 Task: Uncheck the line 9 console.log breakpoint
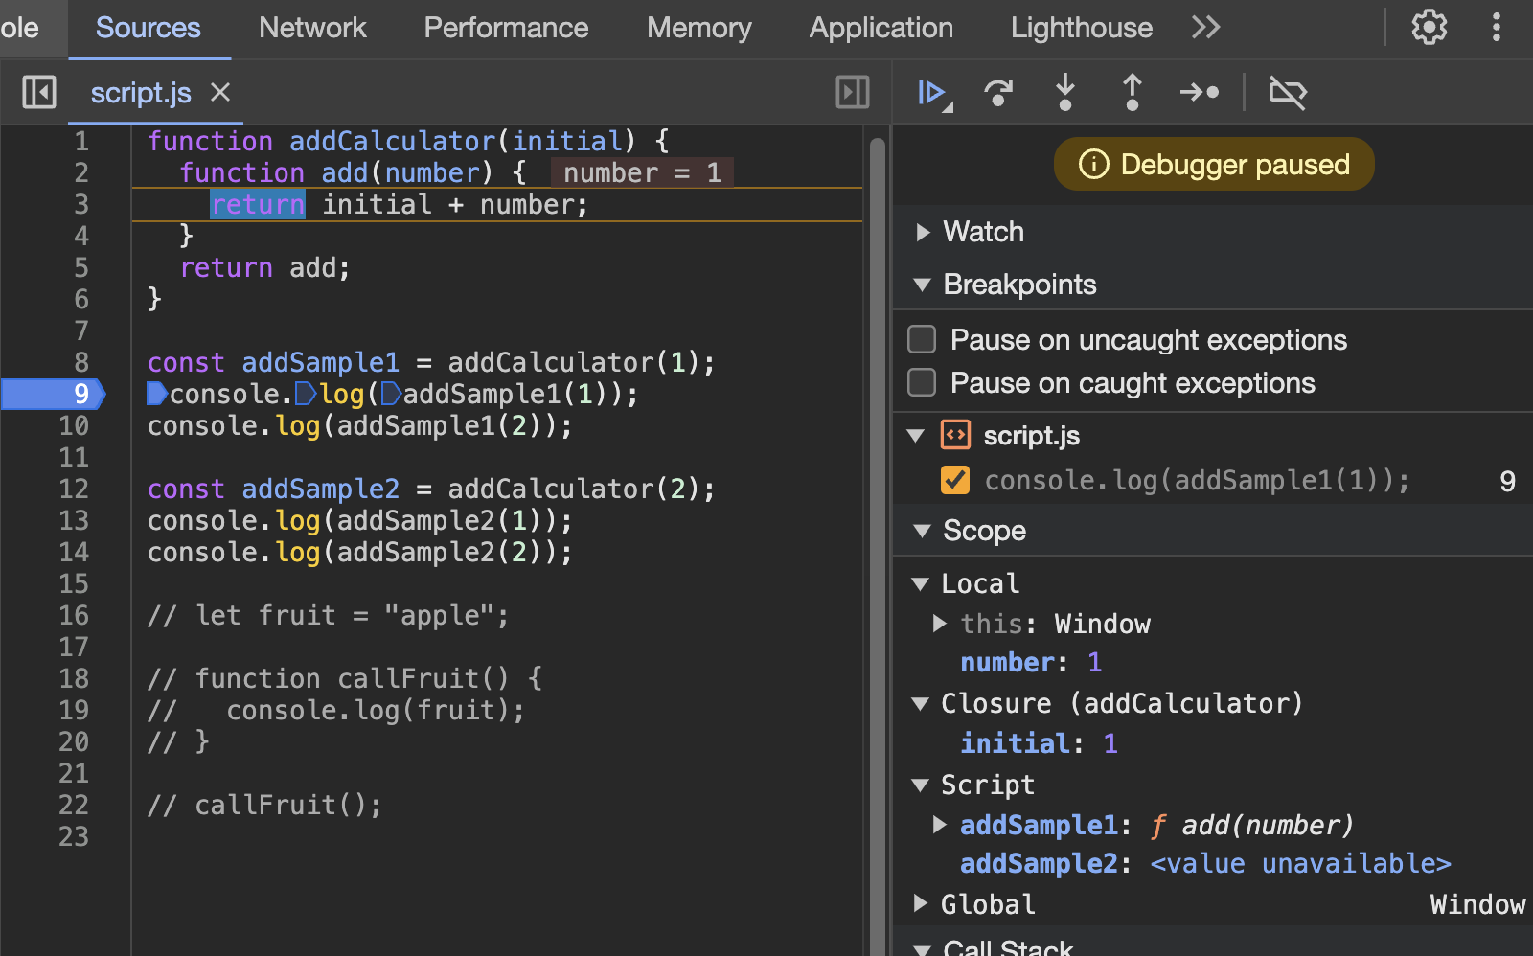pos(955,480)
